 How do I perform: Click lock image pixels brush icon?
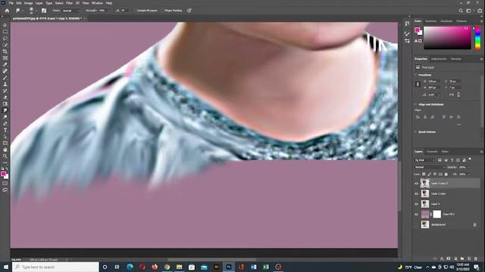(430, 175)
